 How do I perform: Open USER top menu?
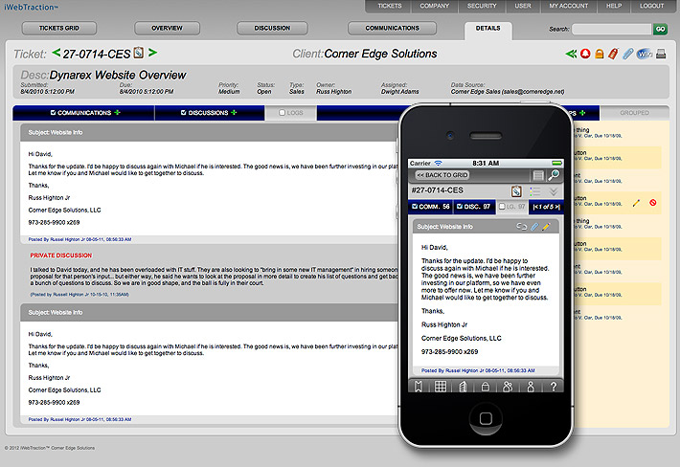click(523, 6)
